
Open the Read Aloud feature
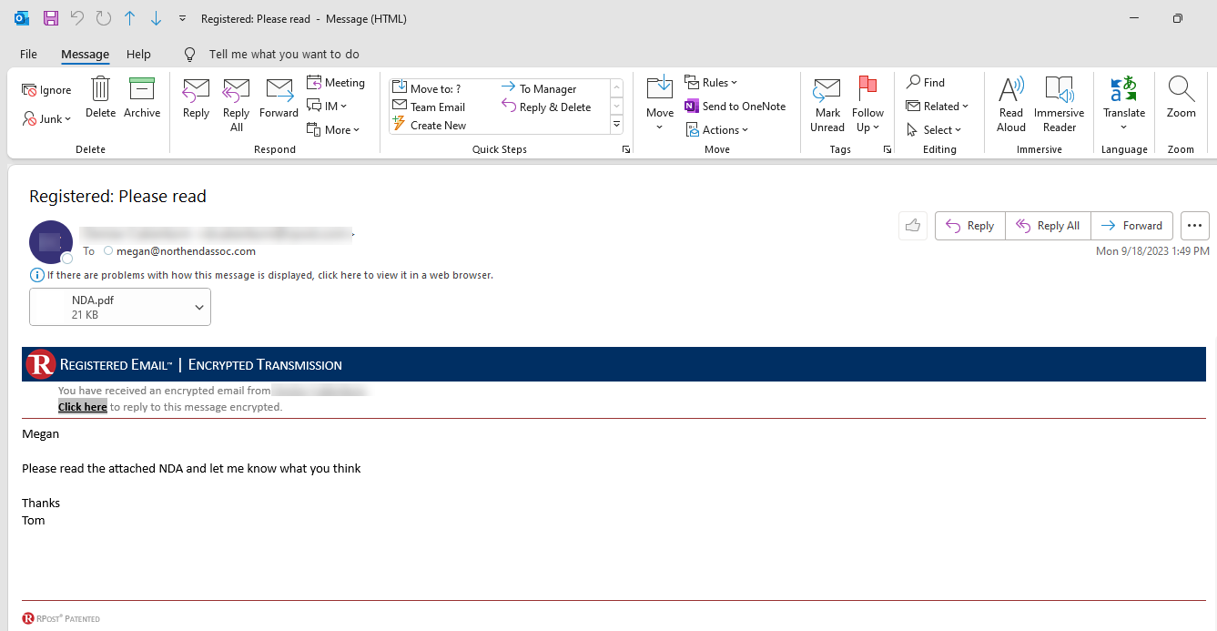pos(1011,104)
